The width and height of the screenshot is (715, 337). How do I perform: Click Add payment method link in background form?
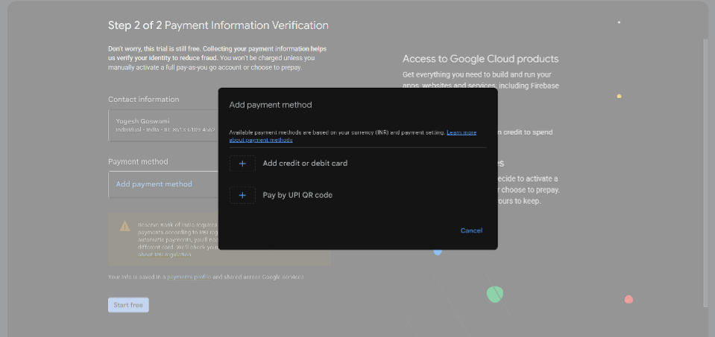(x=154, y=184)
